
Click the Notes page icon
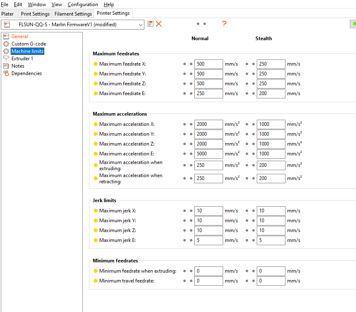point(6,66)
